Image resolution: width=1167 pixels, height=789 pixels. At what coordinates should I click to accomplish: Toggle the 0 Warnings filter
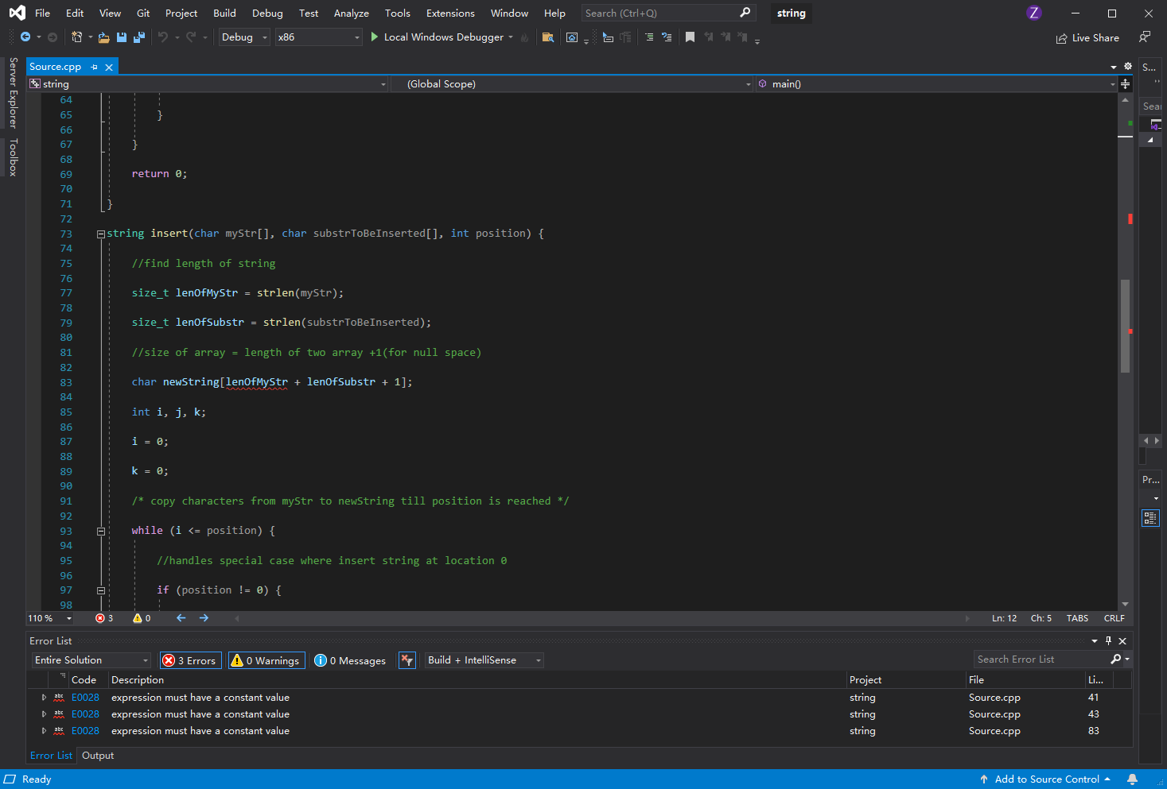click(266, 660)
